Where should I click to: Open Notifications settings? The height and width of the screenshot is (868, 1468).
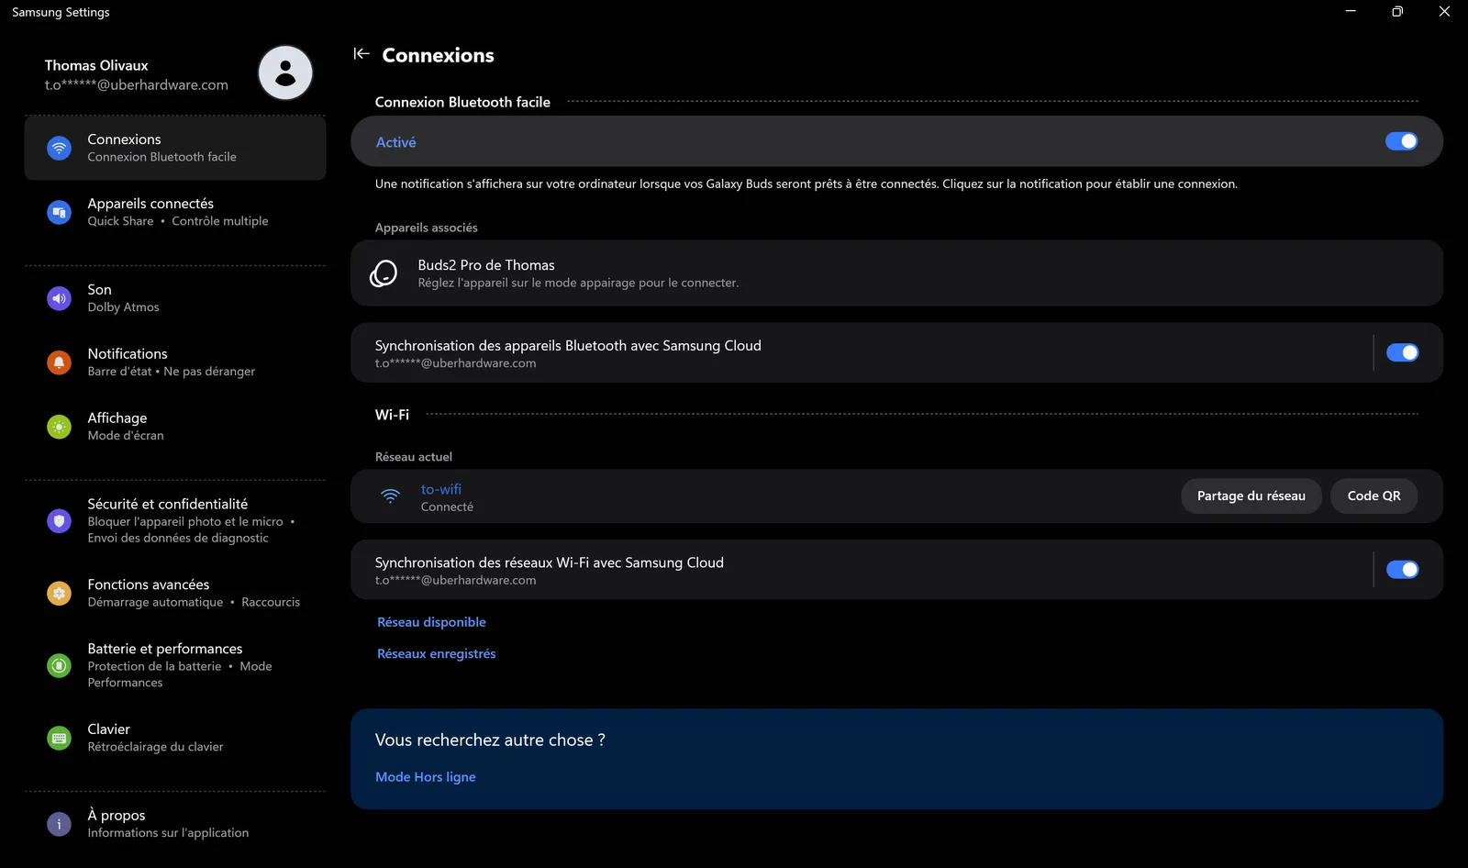[175, 362]
